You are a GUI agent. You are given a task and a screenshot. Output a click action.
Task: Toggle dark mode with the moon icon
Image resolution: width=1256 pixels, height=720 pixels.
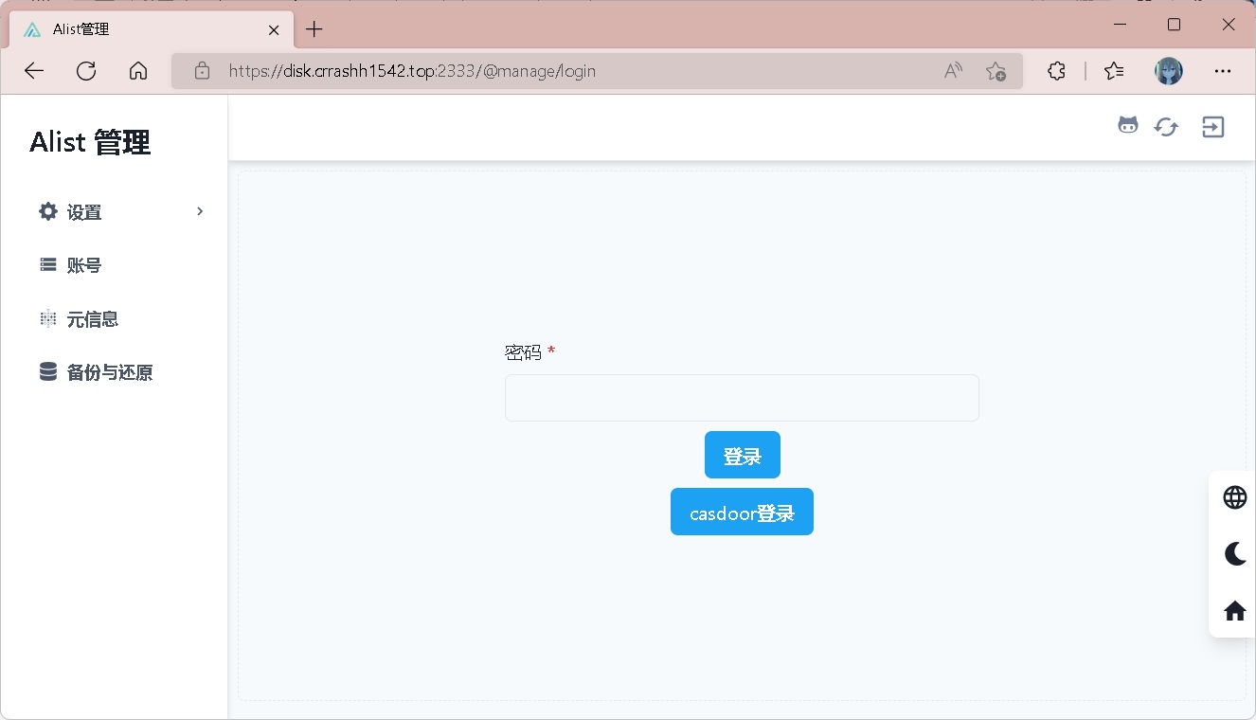(1234, 554)
